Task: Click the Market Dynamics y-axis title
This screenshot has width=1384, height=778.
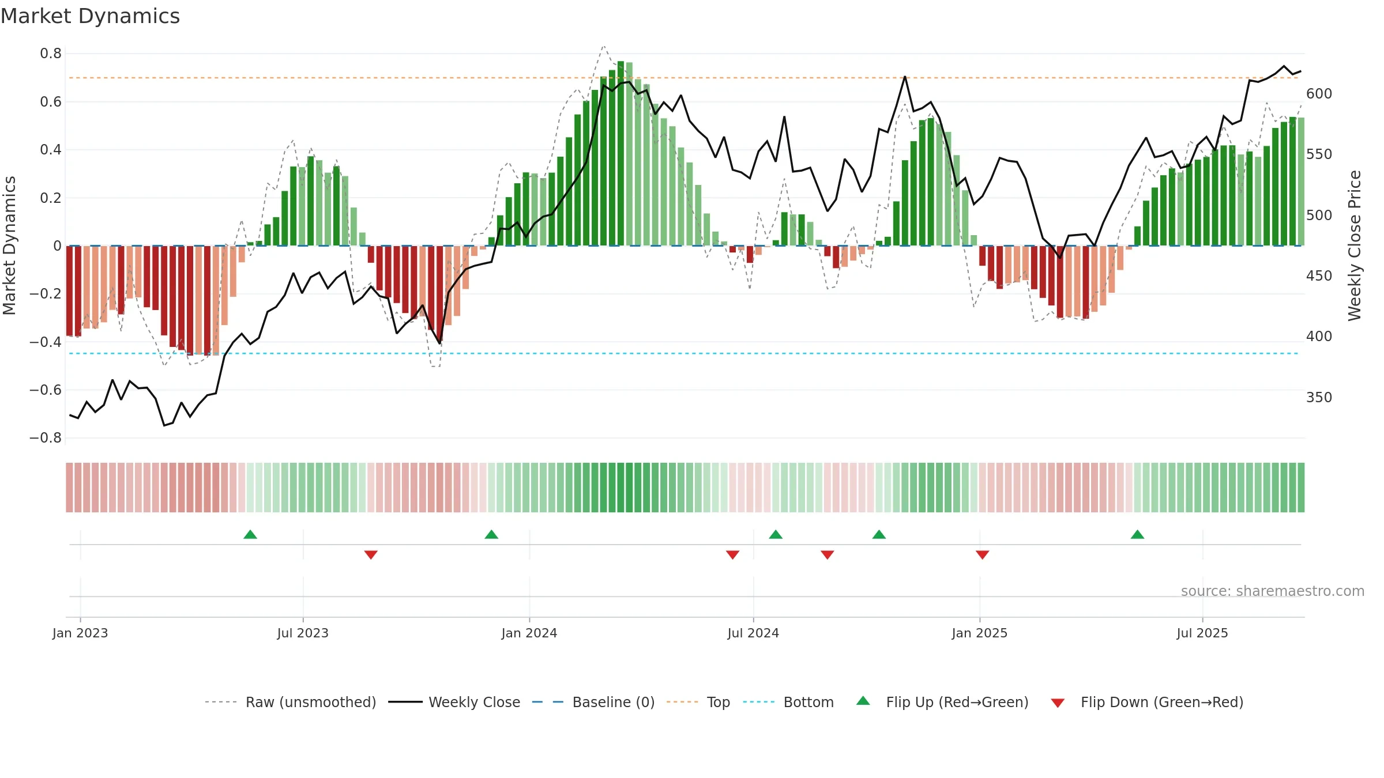Action: (9, 246)
